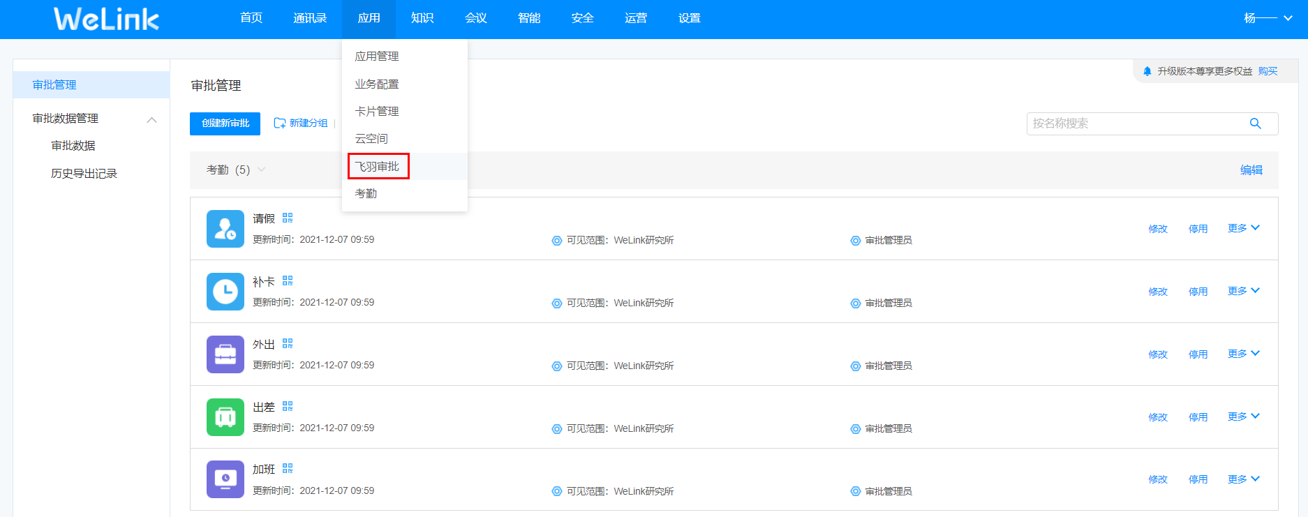The width and height of the screenshot is (1308, 517).
Task: Click 编辑 for the 考勤 group
Action: tap(1251, 170)
